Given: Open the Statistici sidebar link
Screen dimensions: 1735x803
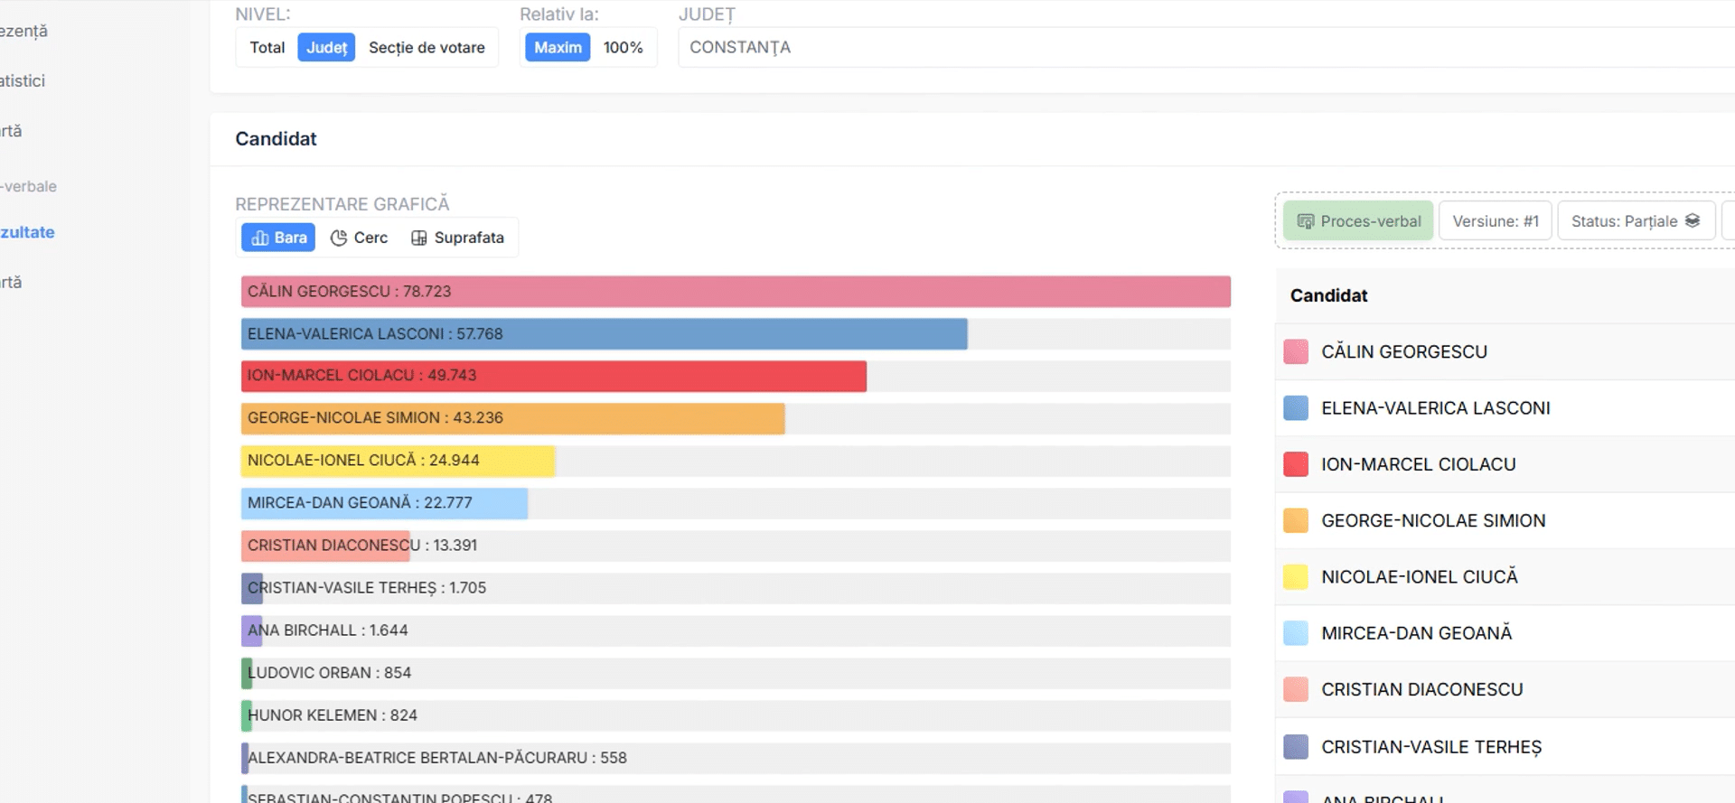Looking at the screenshot, I should coord(23,80).
